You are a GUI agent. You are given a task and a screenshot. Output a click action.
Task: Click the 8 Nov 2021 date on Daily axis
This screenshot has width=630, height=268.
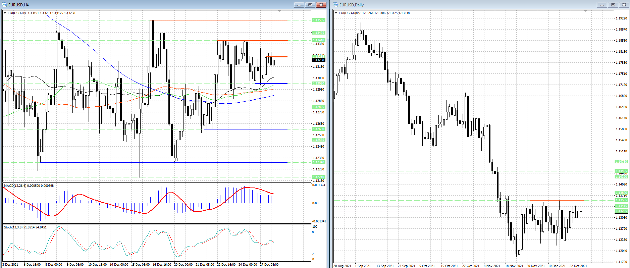coord(492,266)
